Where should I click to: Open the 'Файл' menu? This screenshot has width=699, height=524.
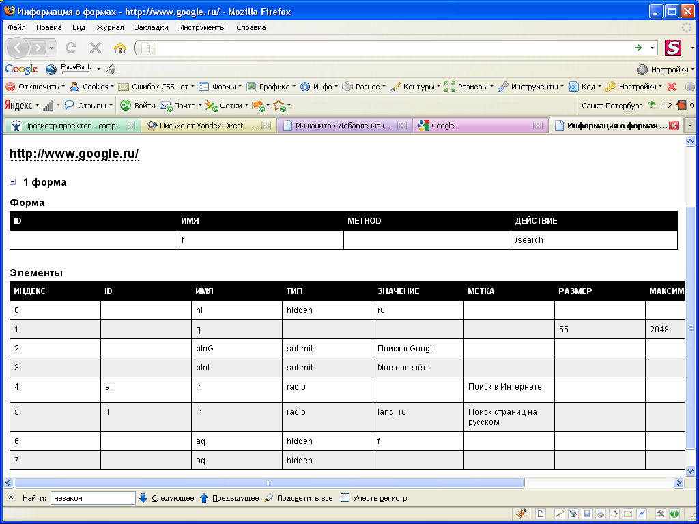(x=16, y=27)
